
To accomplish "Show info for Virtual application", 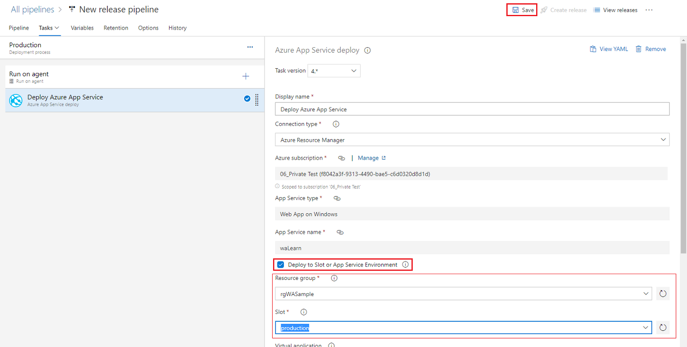I will point(331,345).
